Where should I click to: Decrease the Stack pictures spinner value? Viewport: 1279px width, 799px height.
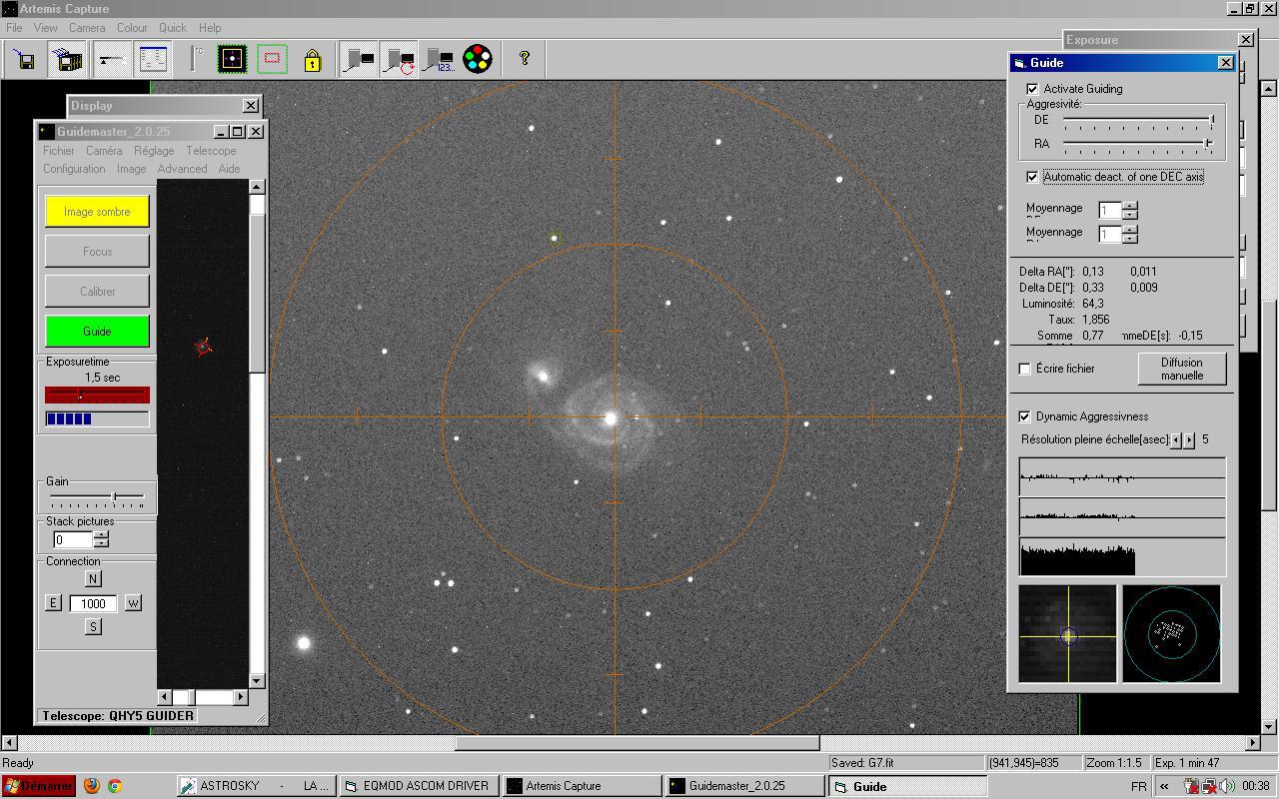(x=101, y=544)
